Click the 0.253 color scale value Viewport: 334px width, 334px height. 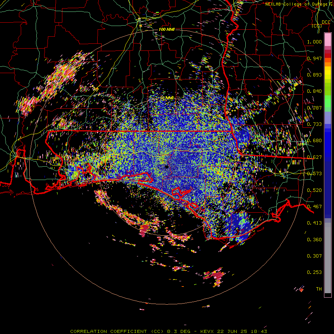tap(314, 272)
